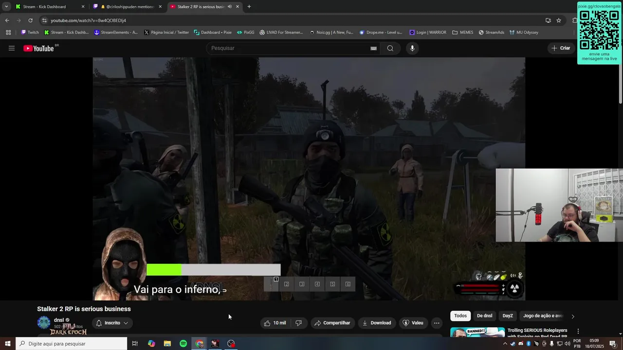Open the tab search dropdown arrow

pyautogui.click(x=6, y=7)
